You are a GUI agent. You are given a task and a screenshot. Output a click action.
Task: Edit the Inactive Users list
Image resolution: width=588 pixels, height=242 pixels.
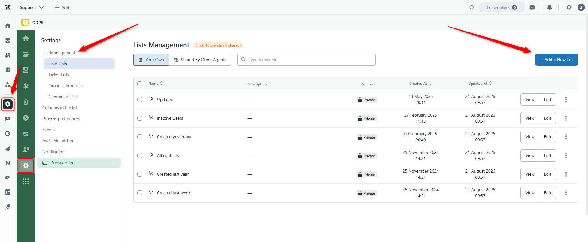547,118
